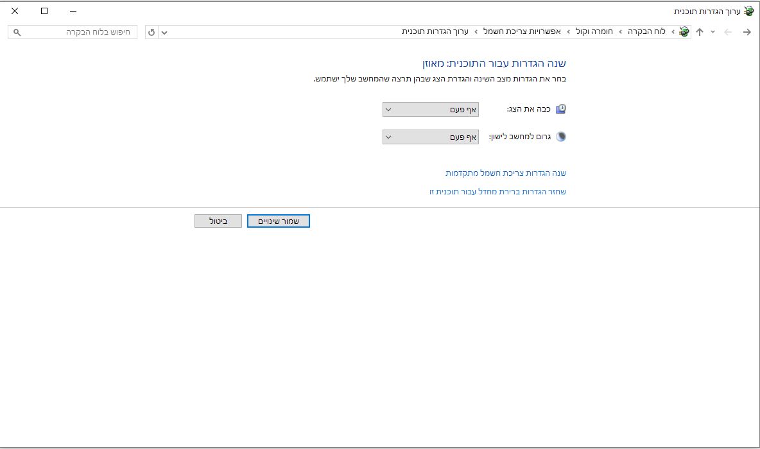Click שחזר הגדרות ברירת מחדל link
The image size is (760, 449).
coord(497,192)
